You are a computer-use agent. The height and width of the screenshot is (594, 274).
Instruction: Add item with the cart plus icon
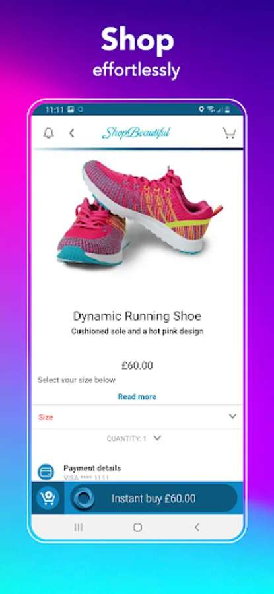pyautogui.click(x=48, y=498)
